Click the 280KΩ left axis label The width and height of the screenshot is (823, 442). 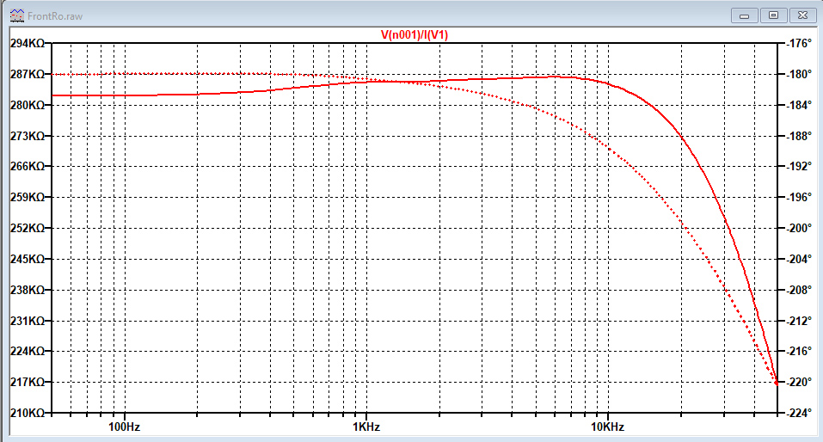[x=28, y=105]
